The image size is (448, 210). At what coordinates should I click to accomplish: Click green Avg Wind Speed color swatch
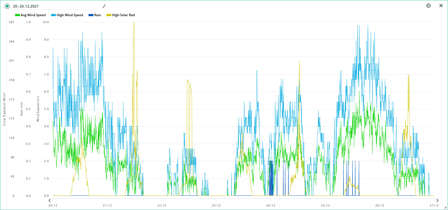[18, 15]
